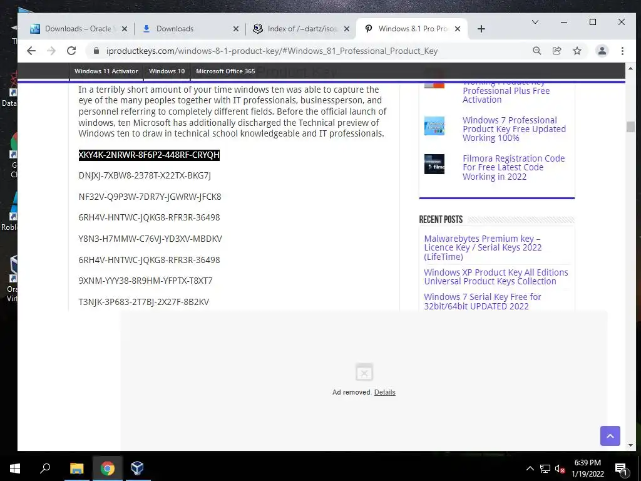Close the Index of /~dartz/isos tab

347,29
